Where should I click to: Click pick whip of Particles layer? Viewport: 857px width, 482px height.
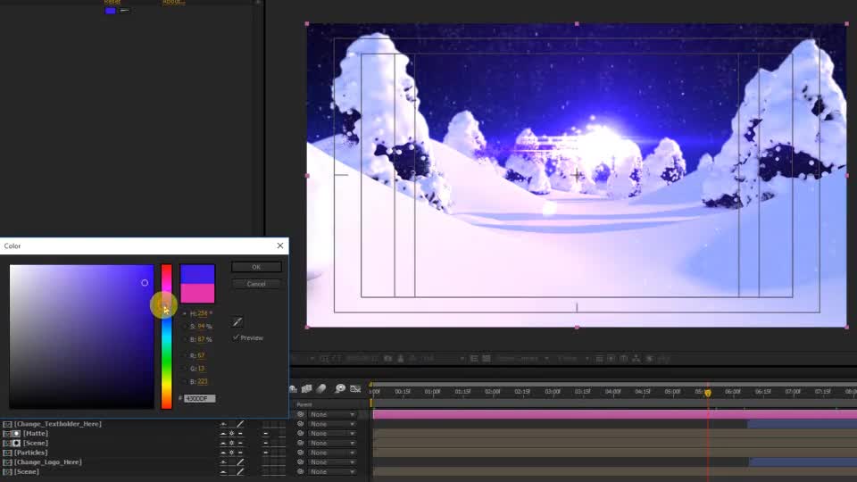300,453
